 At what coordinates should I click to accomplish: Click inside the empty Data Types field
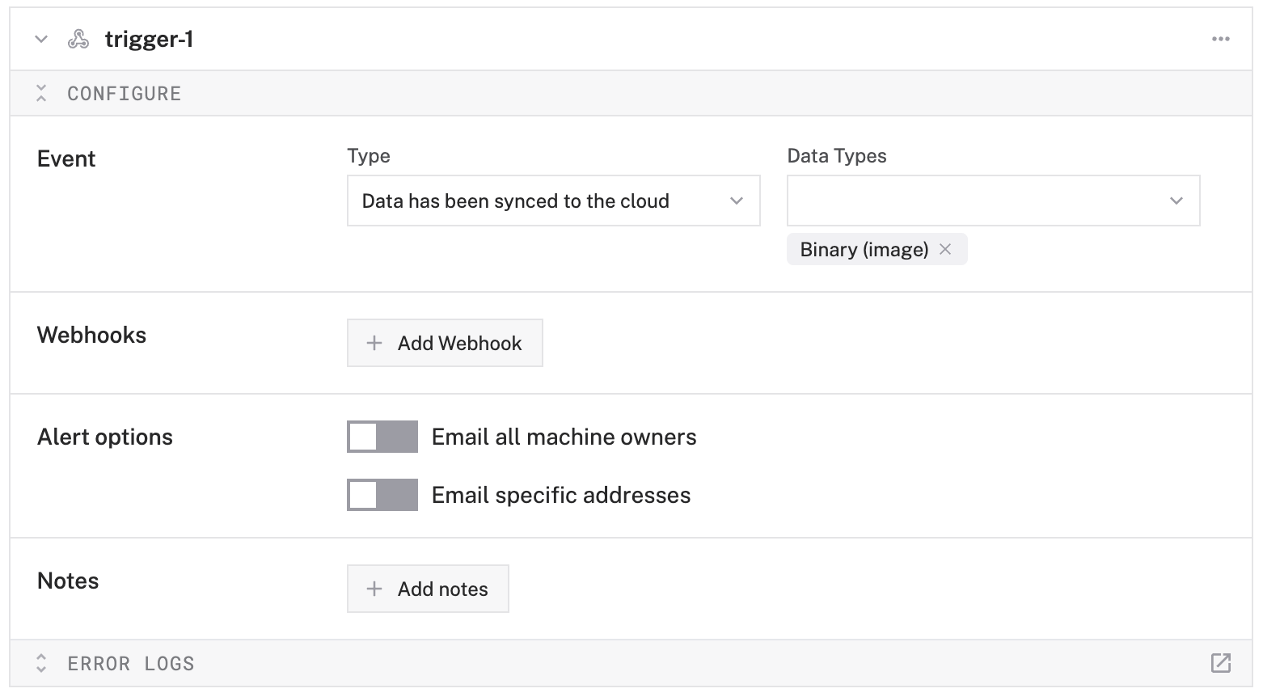[x=930, y=201]
